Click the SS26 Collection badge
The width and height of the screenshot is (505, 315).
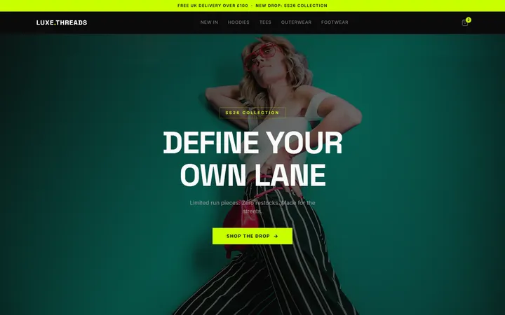(x=252, y=113)
